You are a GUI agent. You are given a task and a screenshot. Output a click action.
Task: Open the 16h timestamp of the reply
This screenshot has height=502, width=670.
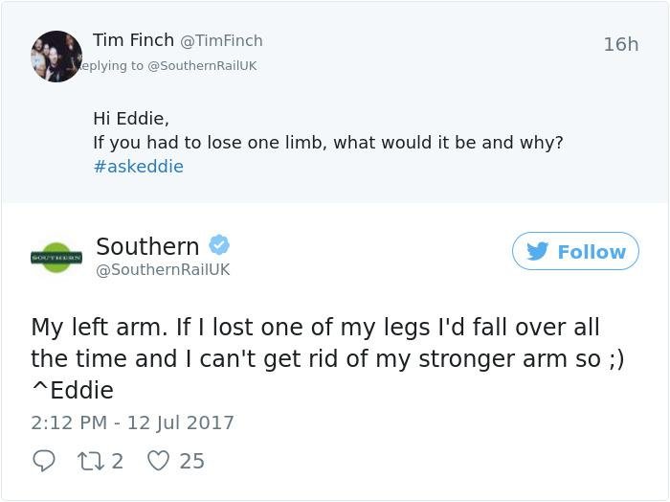click(x=620, y=44)
